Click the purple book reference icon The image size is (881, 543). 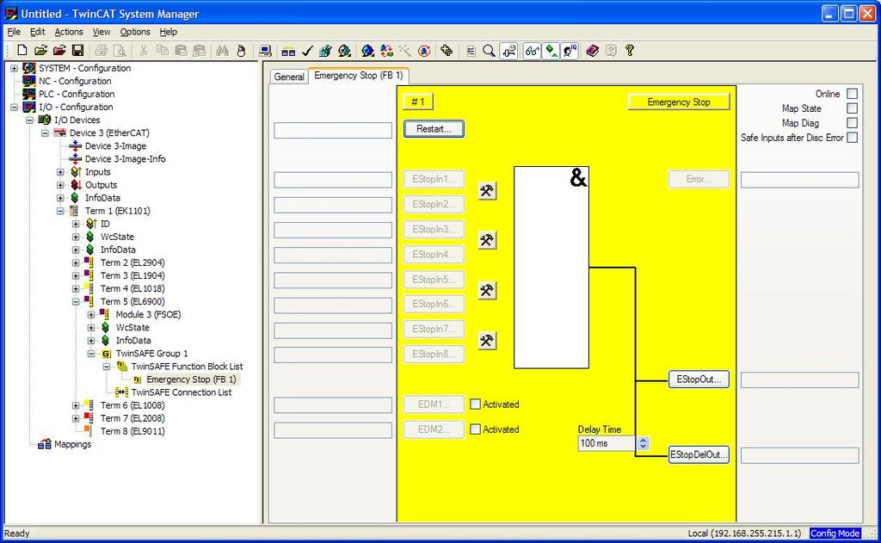(x=592, y=51)
